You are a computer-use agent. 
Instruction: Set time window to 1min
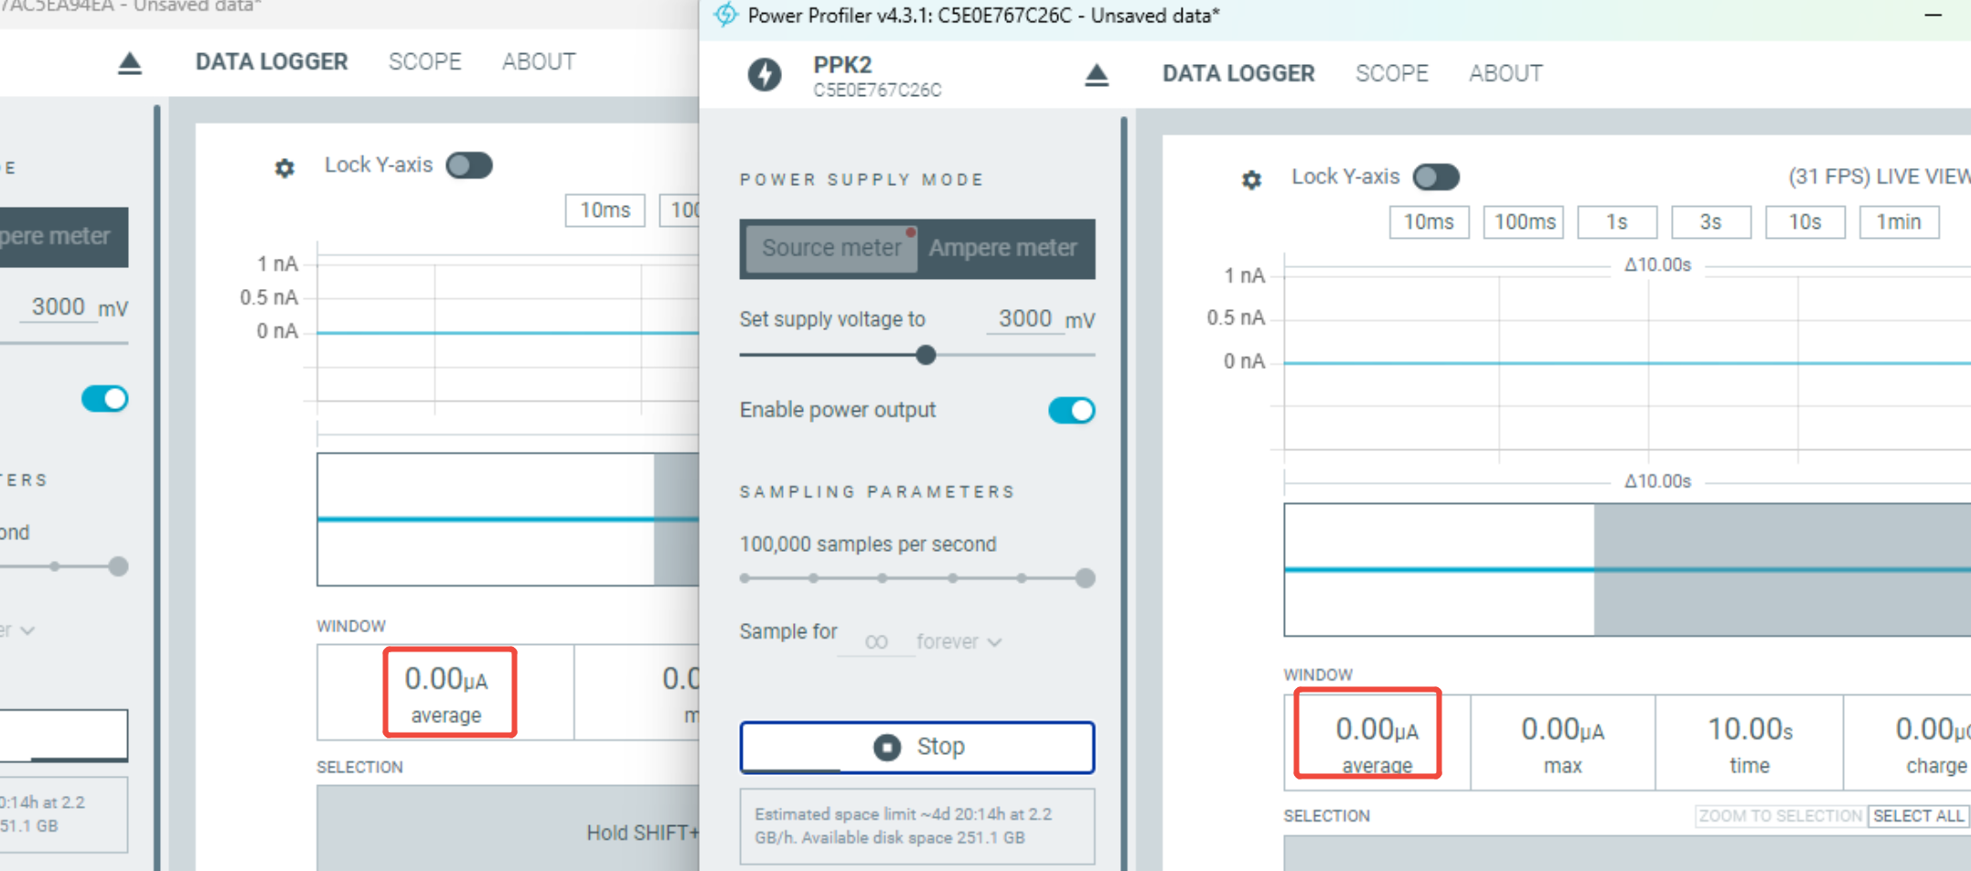(1899, 222)
